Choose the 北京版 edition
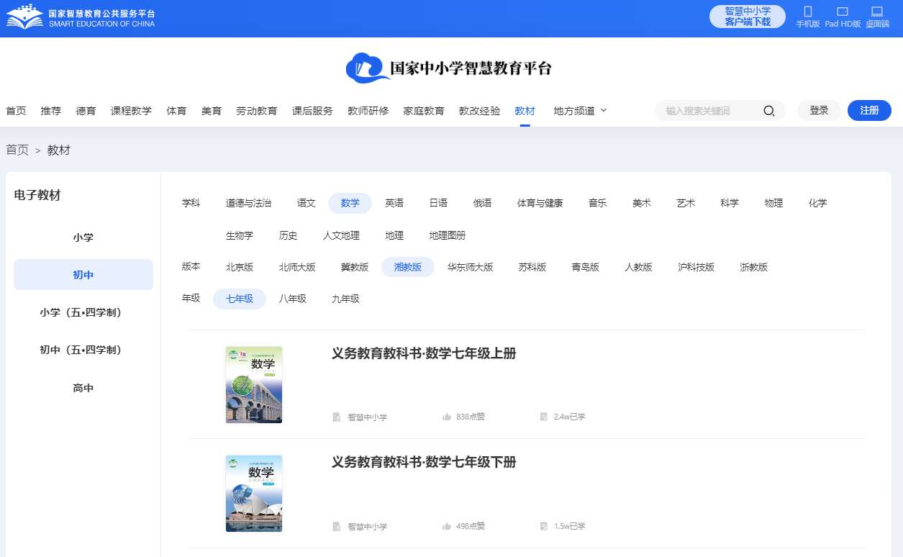 [240, 267]
